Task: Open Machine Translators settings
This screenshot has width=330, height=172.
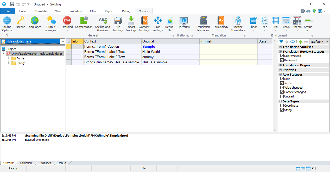Action: coord(238,24)
